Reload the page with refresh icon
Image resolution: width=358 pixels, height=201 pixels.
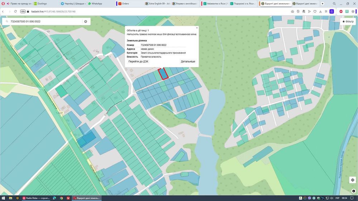15,11
